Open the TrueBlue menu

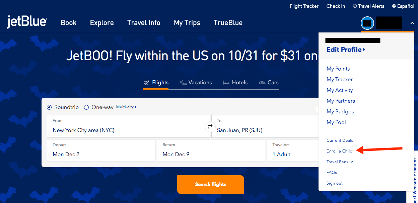228,23
